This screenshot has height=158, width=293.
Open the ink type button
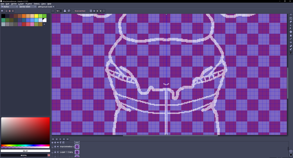coord(65,11)
